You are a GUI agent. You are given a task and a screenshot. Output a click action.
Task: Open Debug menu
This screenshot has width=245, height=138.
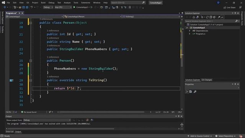[x=51, y=3]
